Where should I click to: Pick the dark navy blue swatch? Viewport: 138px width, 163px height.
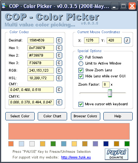click(x=106, y=144)
